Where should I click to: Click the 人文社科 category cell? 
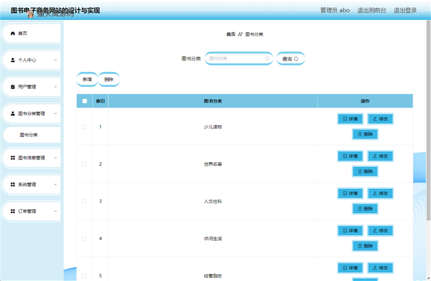coord(213,201)
